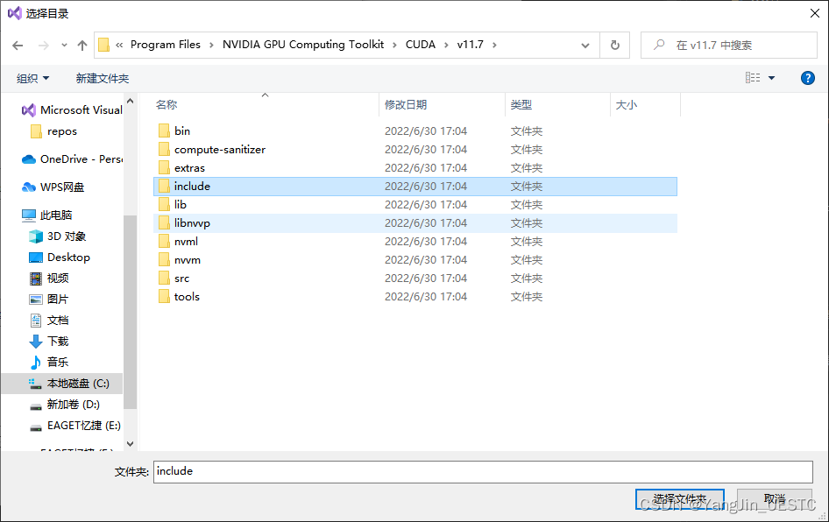Open the help icon
Viewport: 829px width, 522px height.
tap(807, 78)
